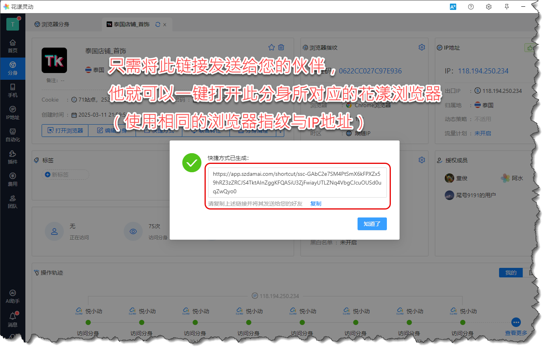The image size is (549, 352).
Task: Click the user icon beside 正在访问
Action: click(x=54, y=231)
